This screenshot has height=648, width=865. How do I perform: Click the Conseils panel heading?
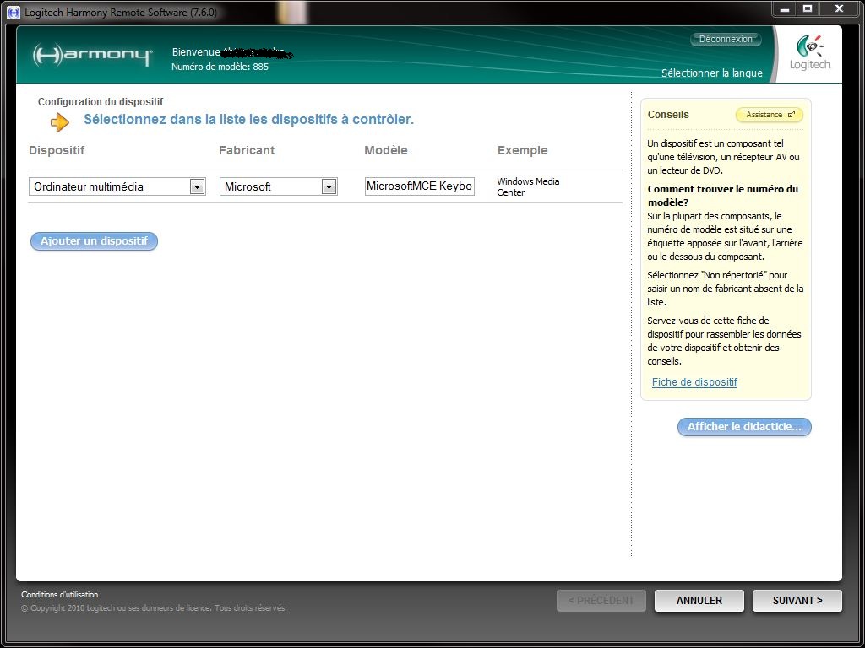click(x=668, y=115)
